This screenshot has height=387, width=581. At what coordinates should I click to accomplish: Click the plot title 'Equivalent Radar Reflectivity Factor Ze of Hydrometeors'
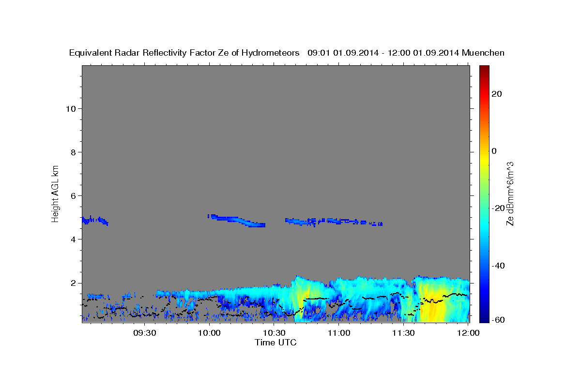(x=184, y=53)
